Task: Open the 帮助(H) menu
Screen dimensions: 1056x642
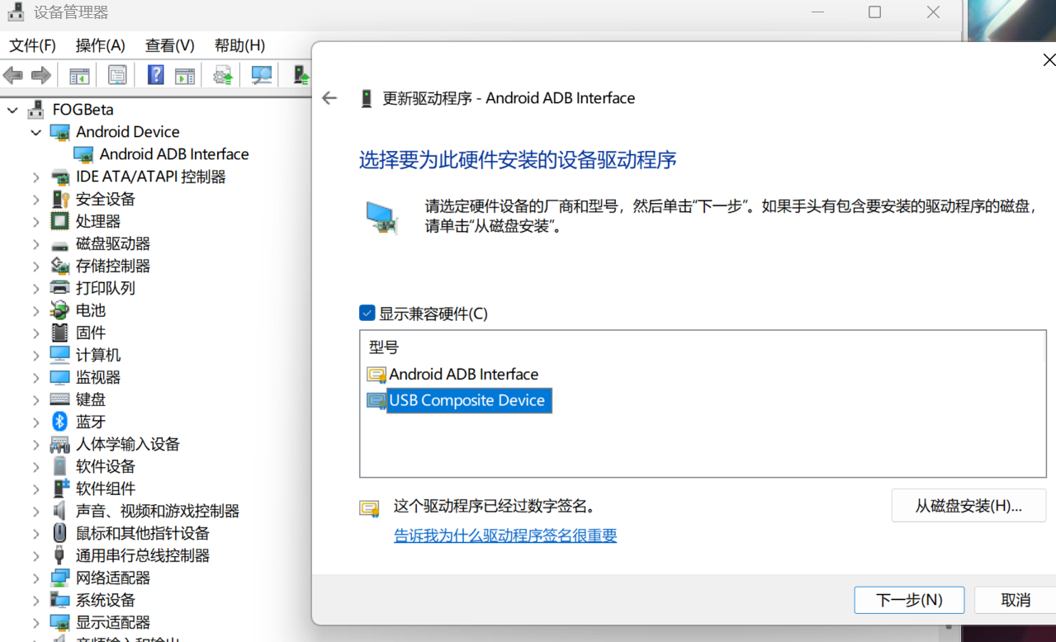Action: click(239, 45)
